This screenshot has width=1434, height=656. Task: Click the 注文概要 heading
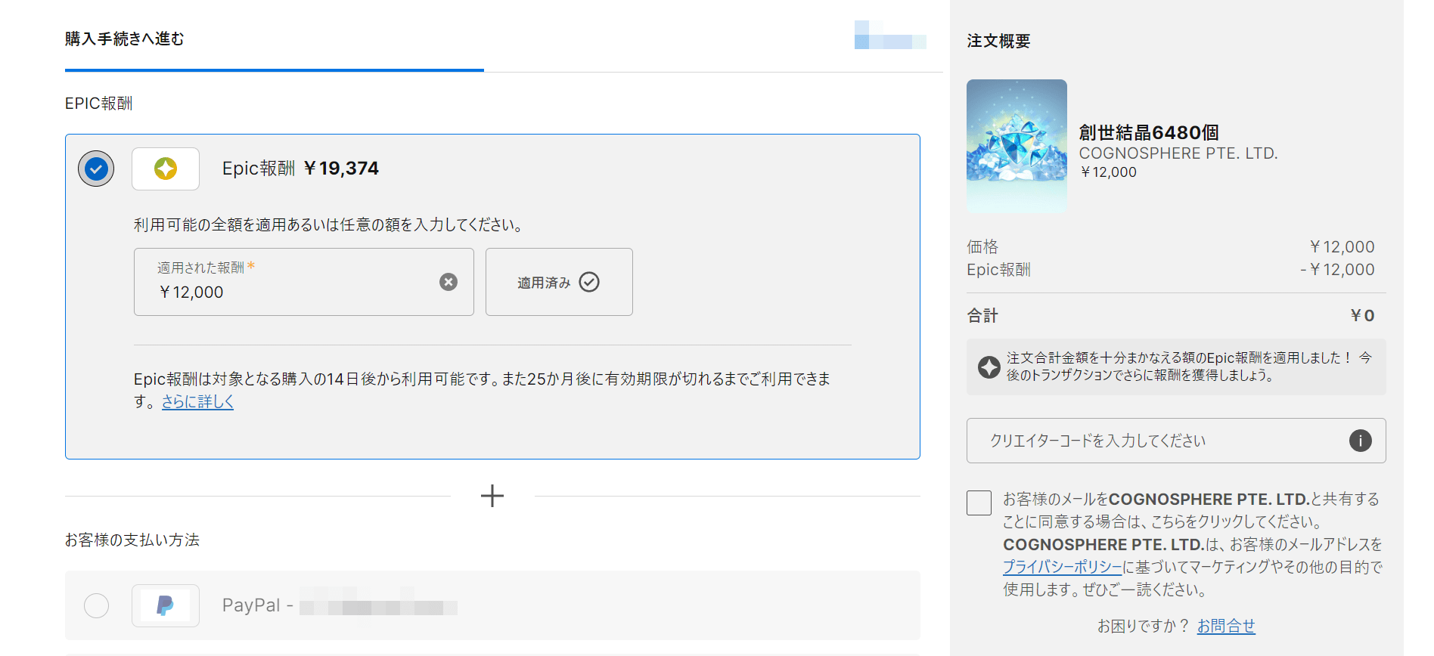click(998, 41)
